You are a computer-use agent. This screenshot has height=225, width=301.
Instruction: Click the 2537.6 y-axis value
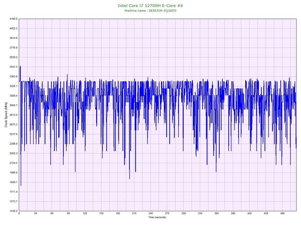[x=13, y=134]
